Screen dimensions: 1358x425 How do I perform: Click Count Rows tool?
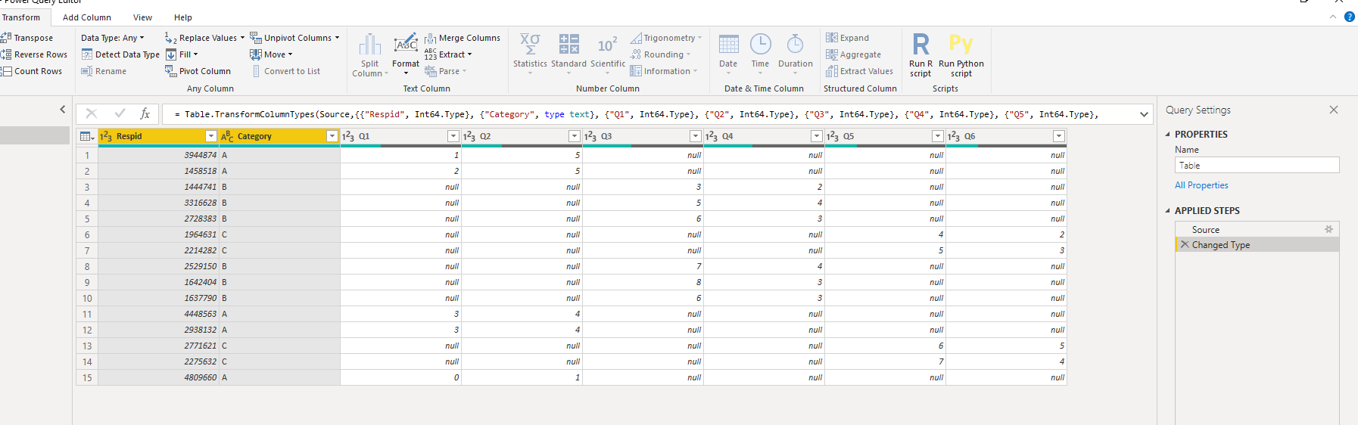pos(32,71)
